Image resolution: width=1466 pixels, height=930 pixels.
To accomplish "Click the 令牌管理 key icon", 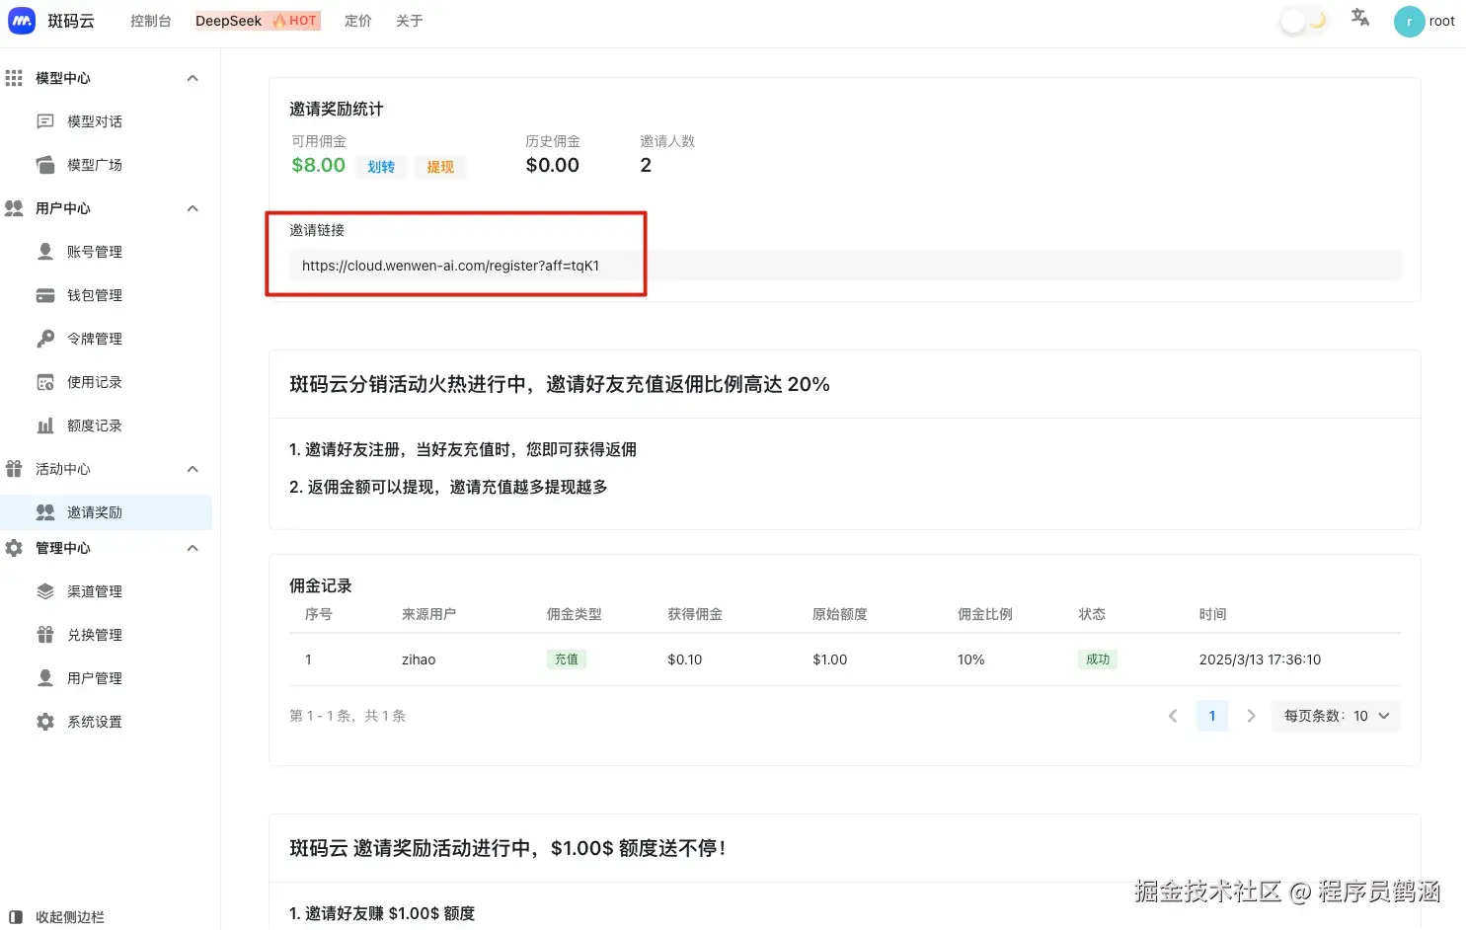I will [45, 339].
